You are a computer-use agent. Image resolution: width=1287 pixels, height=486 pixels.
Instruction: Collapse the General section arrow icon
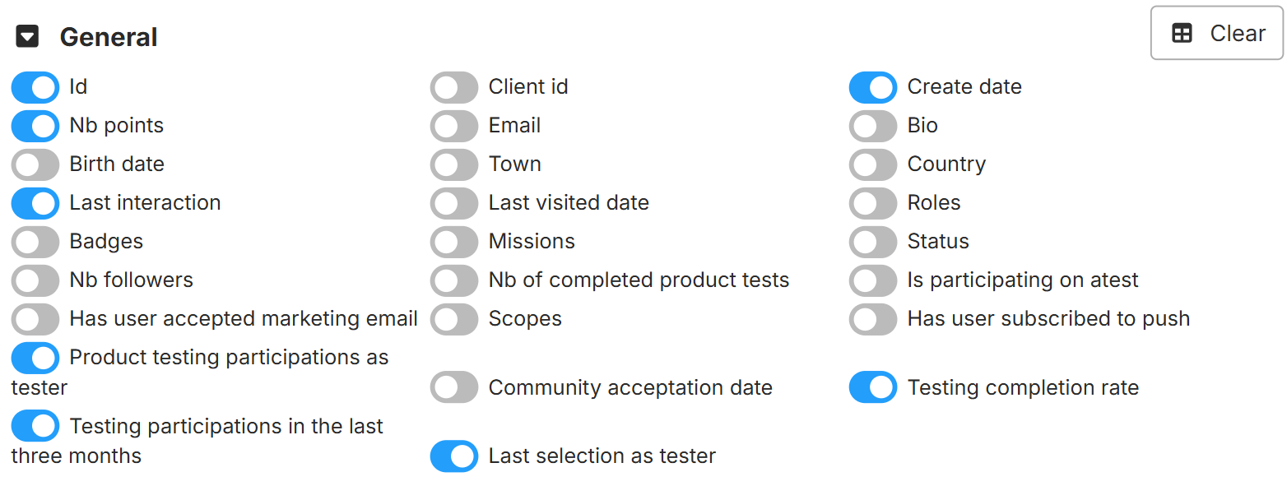point(28,37)
